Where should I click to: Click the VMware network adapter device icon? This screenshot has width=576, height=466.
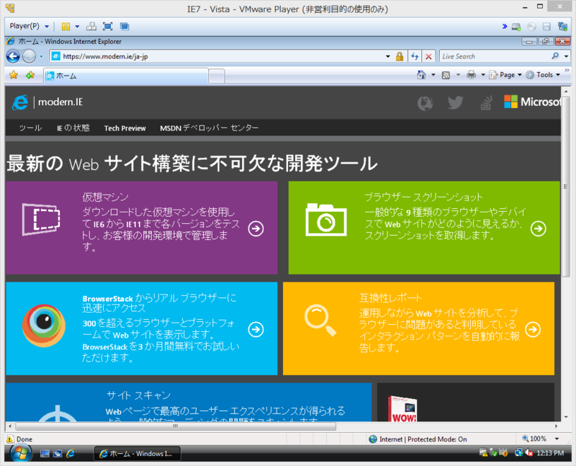point(562,27)
